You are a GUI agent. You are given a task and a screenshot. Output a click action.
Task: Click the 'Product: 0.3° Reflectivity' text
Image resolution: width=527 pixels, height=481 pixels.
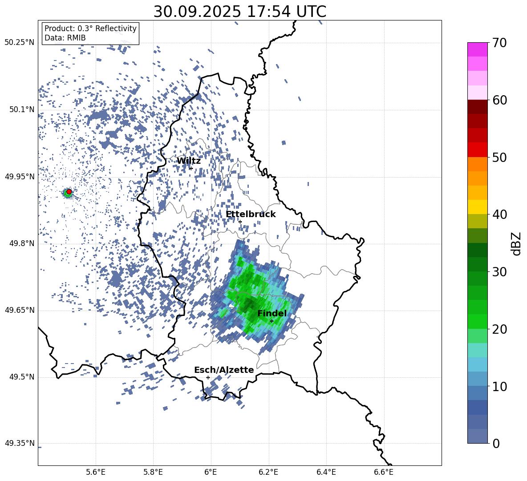click(90, 28)
